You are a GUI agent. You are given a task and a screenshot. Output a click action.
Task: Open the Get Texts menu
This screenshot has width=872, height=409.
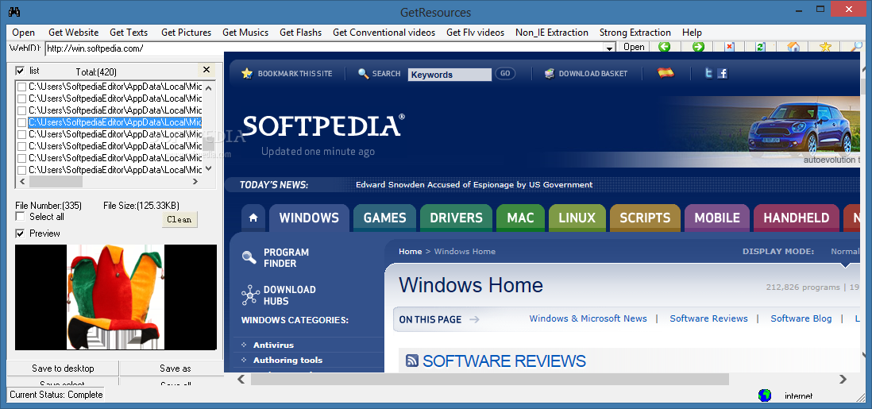click(129, 33)
